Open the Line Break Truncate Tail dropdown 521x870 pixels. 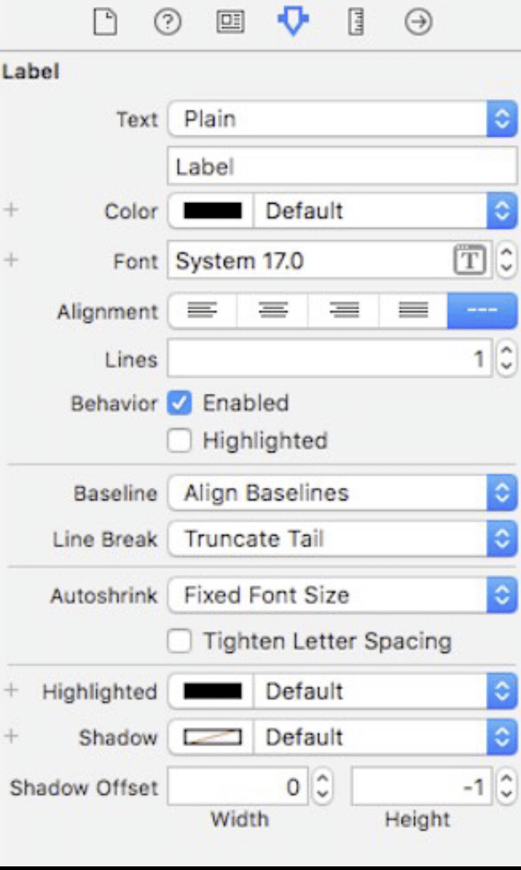click(342, 538)
